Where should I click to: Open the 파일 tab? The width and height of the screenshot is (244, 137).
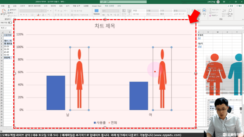3,6
